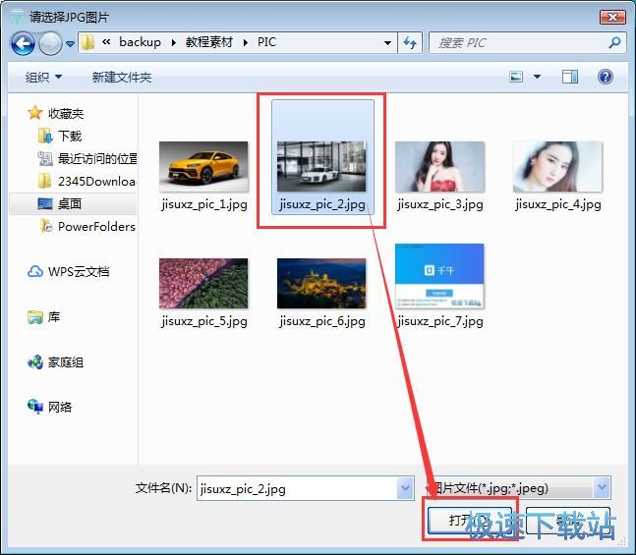636x555 pixels.
Task: Click the WPS云文档 cloud icon
Action: tap(34, 271)
